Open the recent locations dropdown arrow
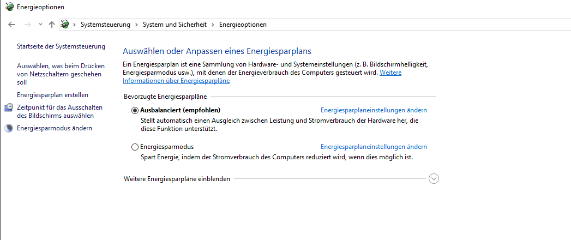 click(40, 25)
